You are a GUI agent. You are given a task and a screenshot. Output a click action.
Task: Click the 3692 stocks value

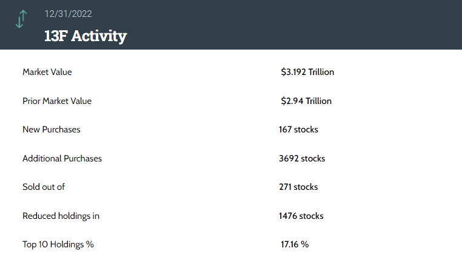(302, 158)
